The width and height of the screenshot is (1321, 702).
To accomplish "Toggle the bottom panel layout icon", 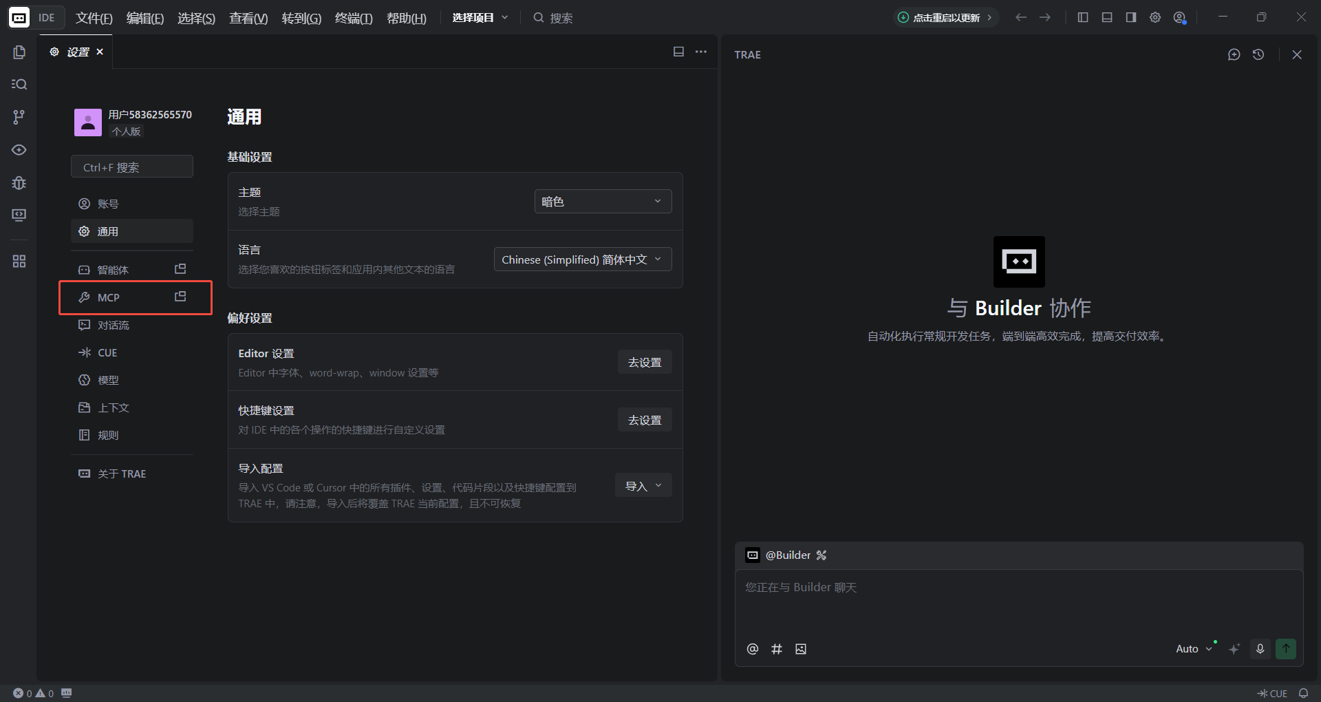I will [1107, 17].
